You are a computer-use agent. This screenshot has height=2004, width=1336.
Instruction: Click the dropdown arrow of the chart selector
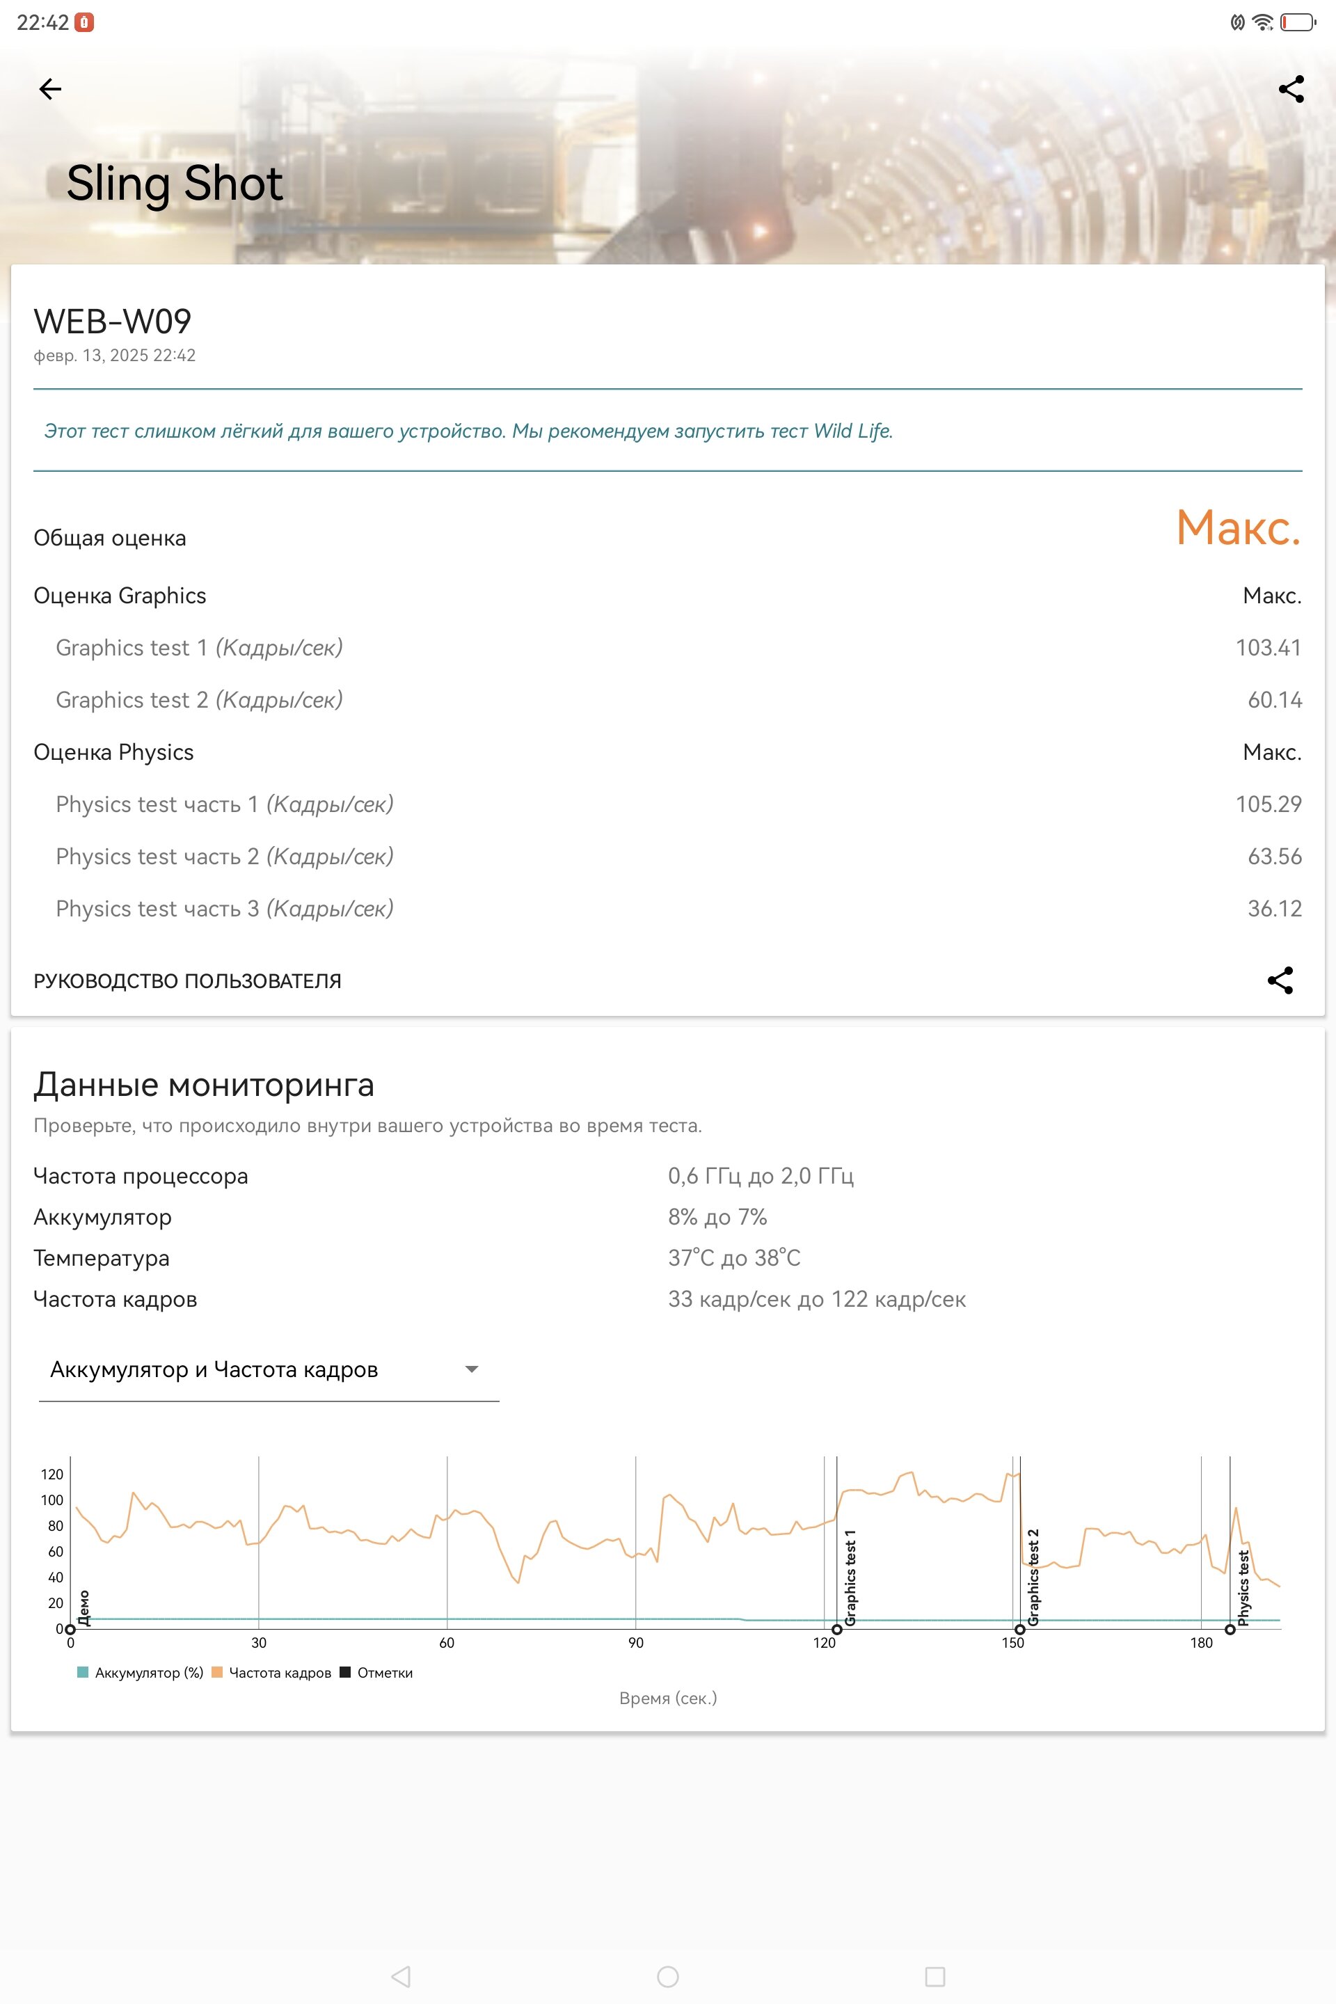pos(471,1369)
